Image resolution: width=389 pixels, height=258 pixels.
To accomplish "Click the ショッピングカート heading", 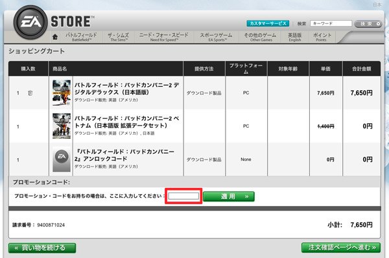I will [x=37, y=51].
